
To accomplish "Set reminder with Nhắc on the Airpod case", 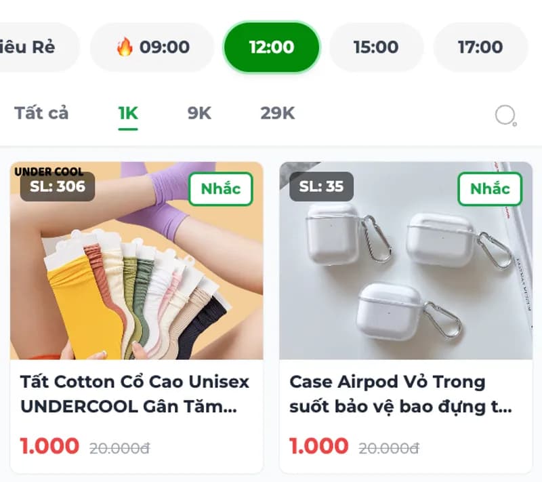I will (x=489, y=189).
